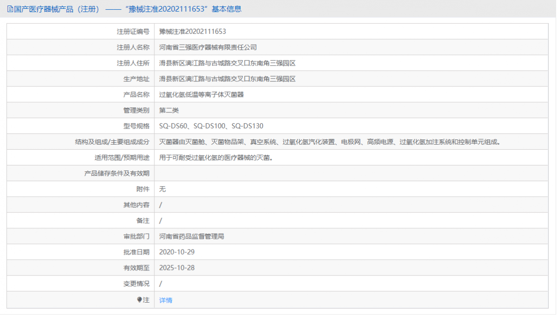The height and width of the screenshot is (316, 558).
Task: Click the 适用范围/预期用途 label
Action: (x=122, y=158)
